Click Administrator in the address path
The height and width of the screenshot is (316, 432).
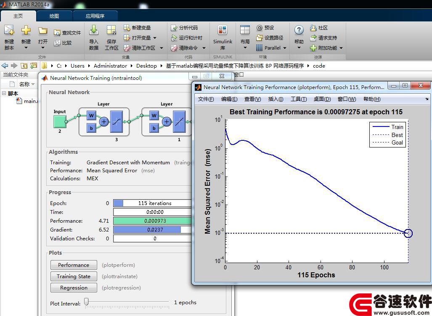pyautogui.click(x=110, y=66)
